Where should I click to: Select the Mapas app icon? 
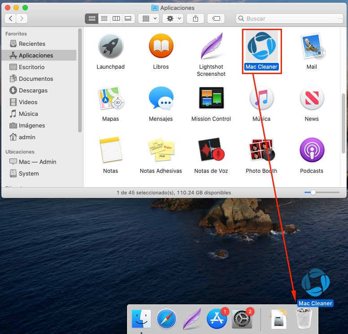110,98
